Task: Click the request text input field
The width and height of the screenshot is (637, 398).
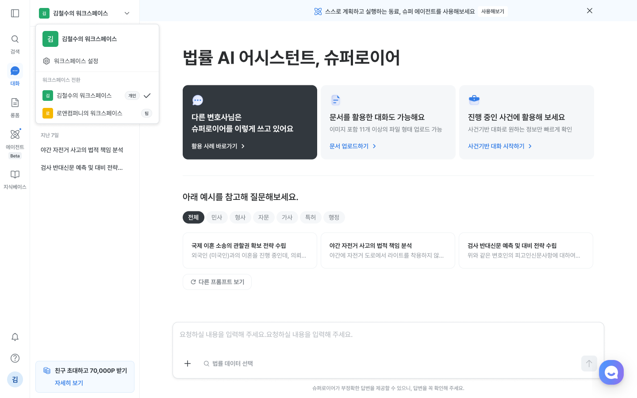Action: [x=388, y=335]
